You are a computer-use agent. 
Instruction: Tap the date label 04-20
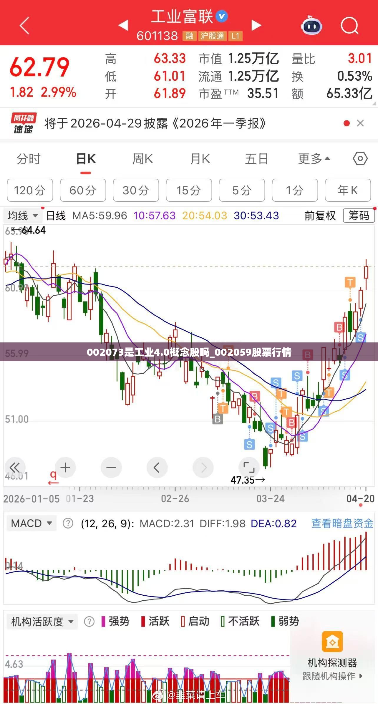coord(360,498)
